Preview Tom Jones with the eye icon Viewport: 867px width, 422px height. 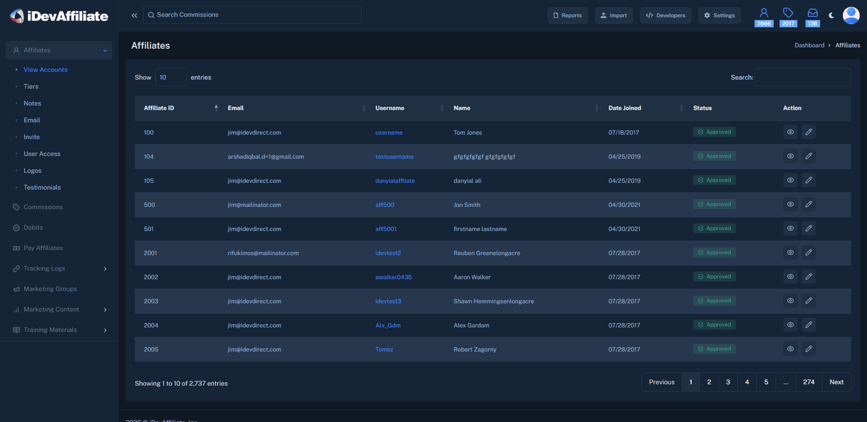[x=790, y=132]
